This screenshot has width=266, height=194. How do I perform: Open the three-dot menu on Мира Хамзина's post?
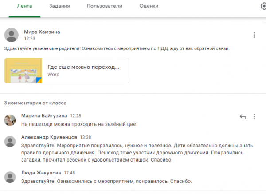click(x=254, y=35)
